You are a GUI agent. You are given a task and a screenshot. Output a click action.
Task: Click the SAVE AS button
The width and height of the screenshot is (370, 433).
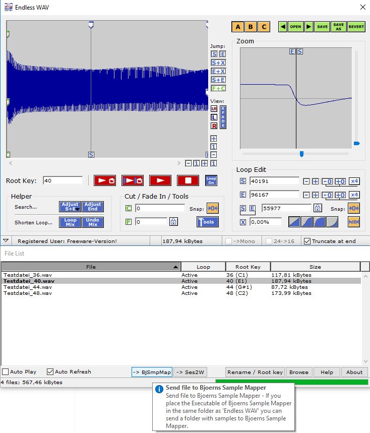pos(339,27)
